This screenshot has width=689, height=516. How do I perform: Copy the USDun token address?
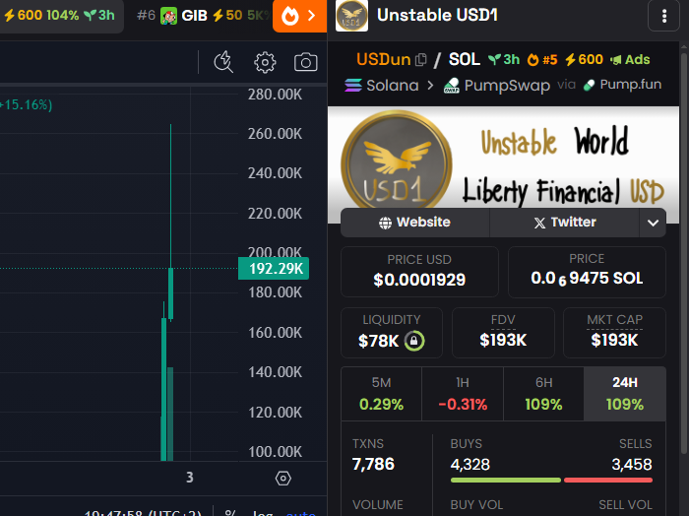420,59
